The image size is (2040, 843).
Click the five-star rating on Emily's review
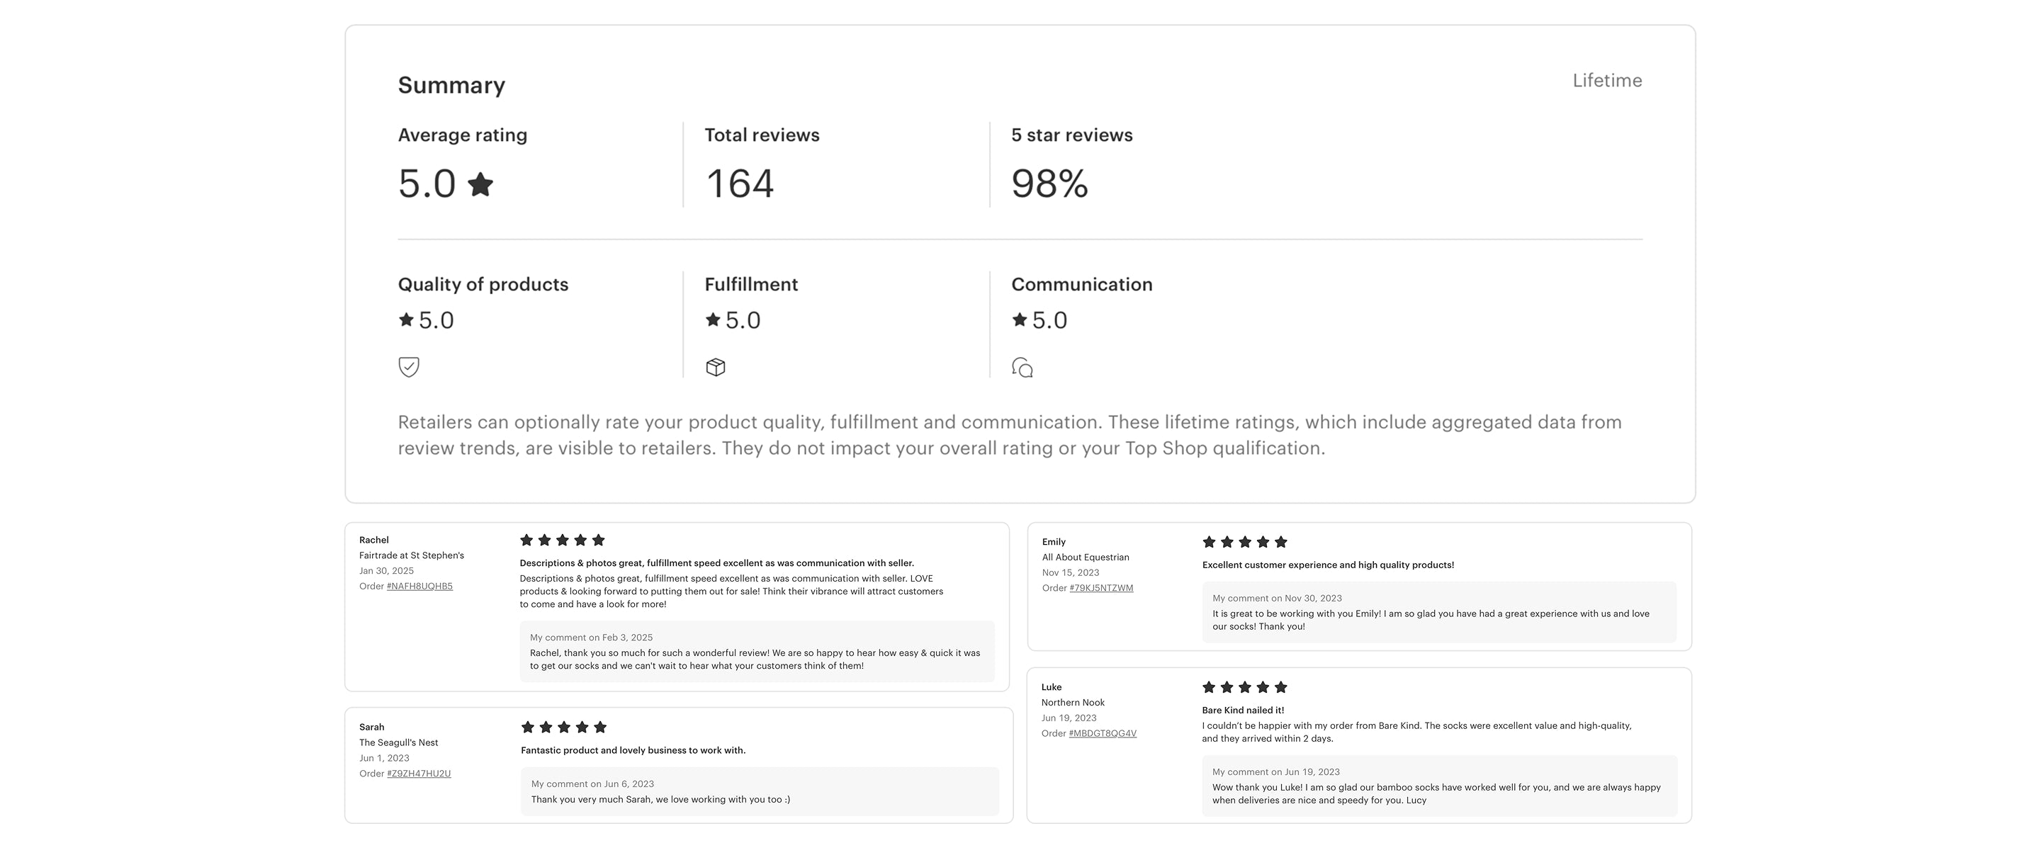(1245, 542)
